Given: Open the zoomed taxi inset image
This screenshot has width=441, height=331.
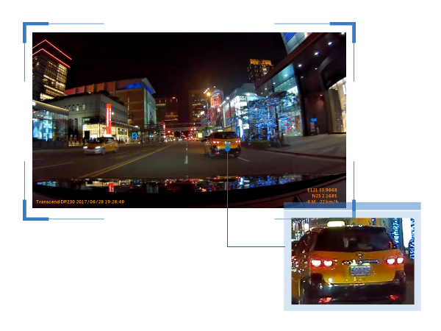Looking at the screenshot, I should point(352,260).
